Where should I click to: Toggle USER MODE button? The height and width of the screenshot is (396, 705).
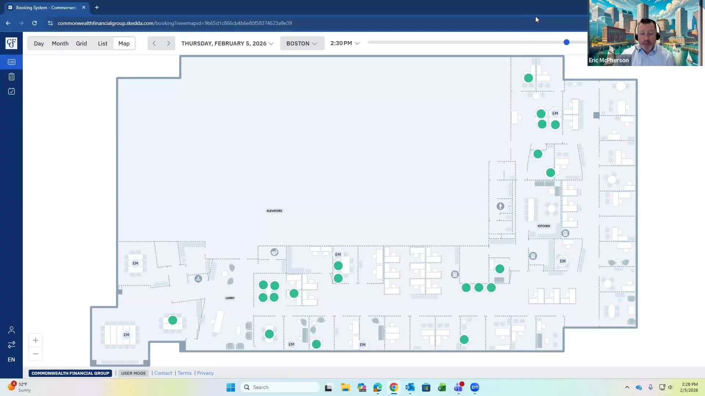coord(133,373)
